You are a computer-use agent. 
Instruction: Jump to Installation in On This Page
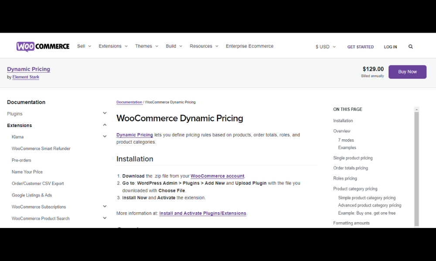tap(343, 120)
